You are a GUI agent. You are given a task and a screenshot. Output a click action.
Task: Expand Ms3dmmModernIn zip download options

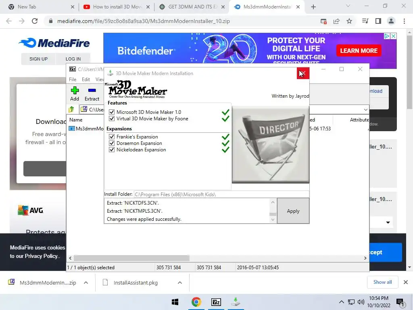[x=86, y=283]
